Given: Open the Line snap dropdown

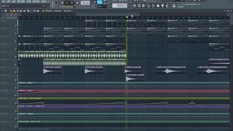Looking at the screenshot, I should pyautogui.click(x=102, y=7).
